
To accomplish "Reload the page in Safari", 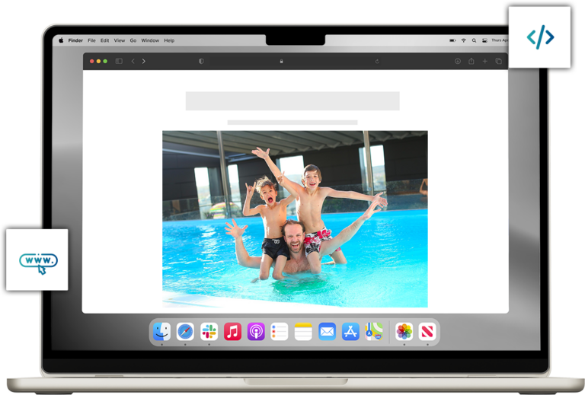I will coord(377,61).
